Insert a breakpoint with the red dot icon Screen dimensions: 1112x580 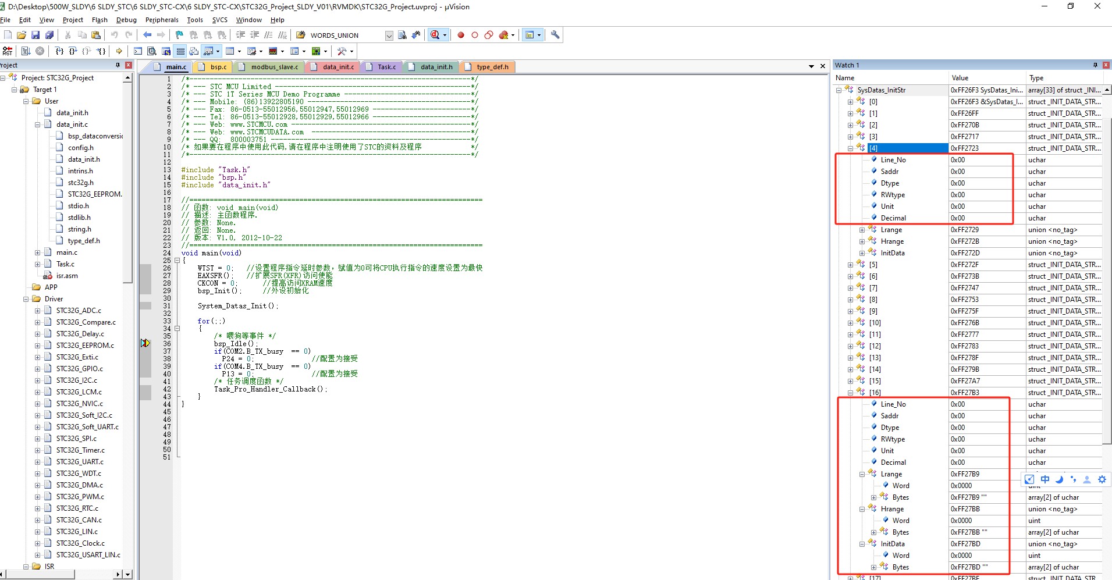coord(461,35)
